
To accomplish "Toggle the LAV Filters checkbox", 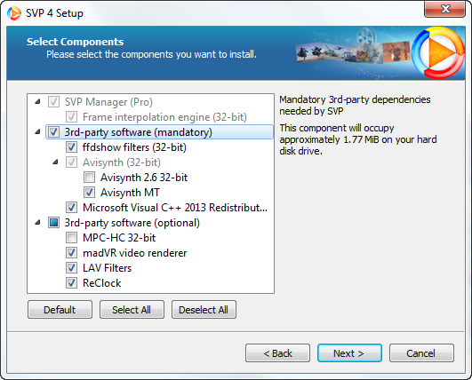I will point(71,268).
